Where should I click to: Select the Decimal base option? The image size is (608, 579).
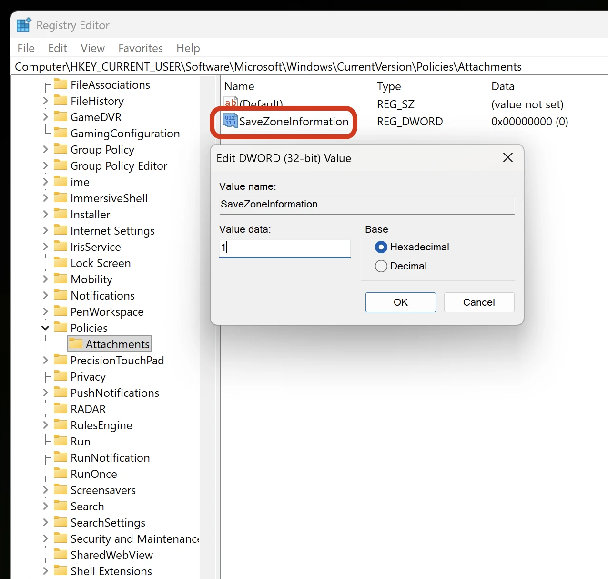381,266
